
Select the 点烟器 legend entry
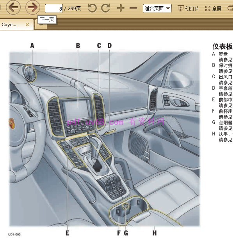[x=226, y=123]
